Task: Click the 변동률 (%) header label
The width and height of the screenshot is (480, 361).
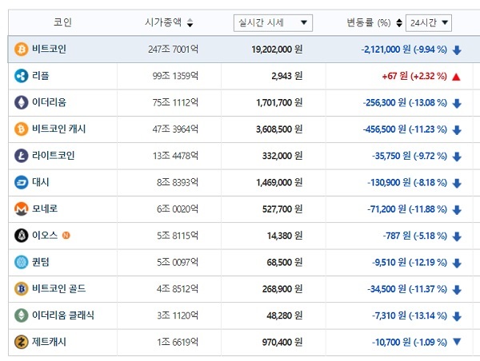Action: [x=369, y=22]
